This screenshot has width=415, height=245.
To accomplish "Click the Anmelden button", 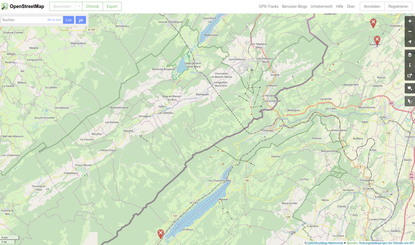I will pyautogui.click(x=372, y=6).
